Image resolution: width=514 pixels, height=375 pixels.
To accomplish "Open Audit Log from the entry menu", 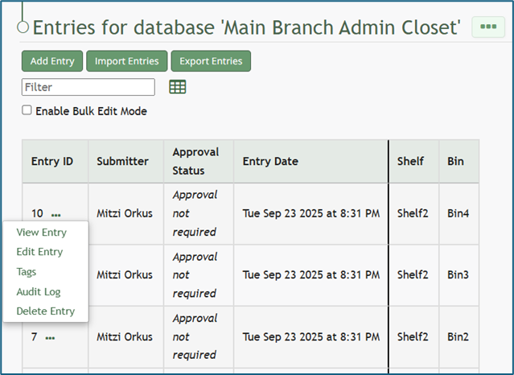I will click(39, 292).
